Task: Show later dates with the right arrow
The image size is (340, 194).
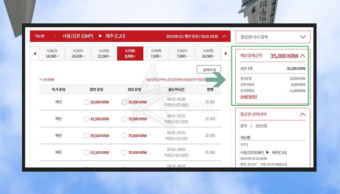Action: tap(226, 53)
